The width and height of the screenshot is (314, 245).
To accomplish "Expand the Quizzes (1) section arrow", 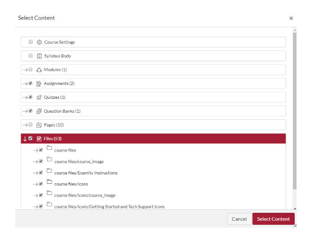I will [x=25, y=97].
